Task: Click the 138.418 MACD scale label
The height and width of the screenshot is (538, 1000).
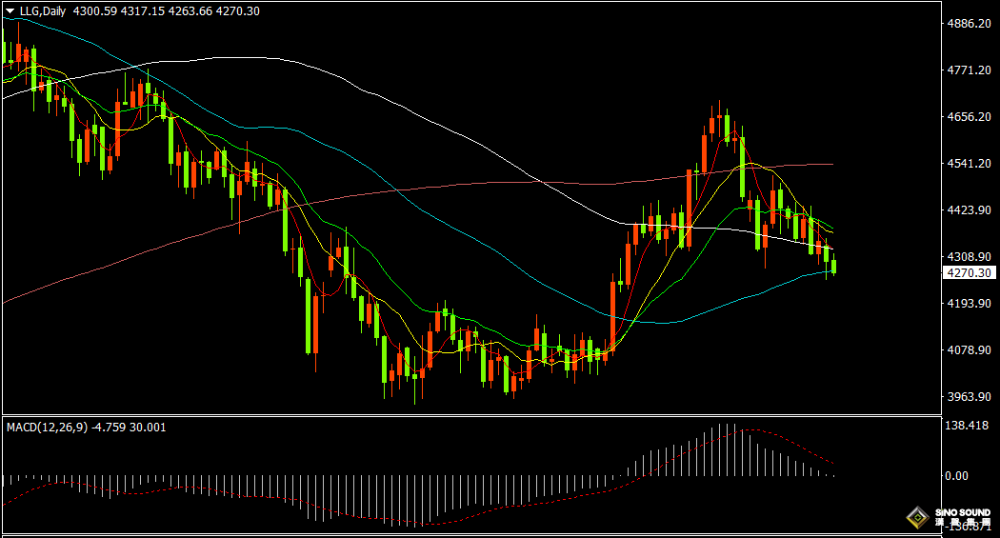Action: [967, 426]
